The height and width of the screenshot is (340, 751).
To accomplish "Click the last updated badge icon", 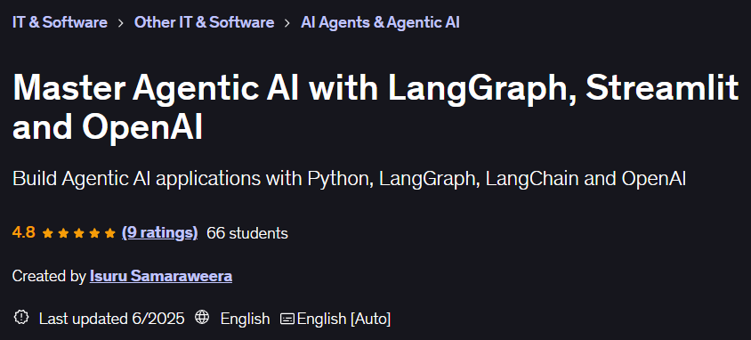I will tap(21, 318).
